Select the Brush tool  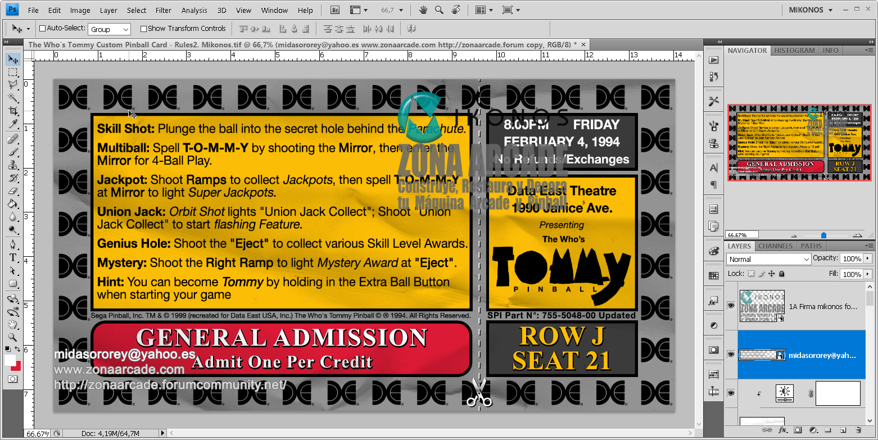13,152
